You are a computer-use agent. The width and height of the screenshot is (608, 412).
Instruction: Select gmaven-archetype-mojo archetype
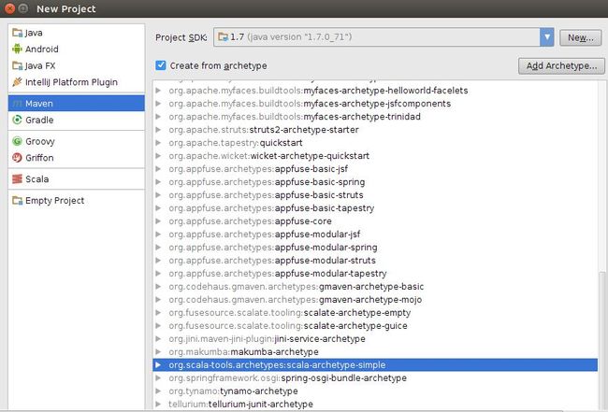pos(375,299)
